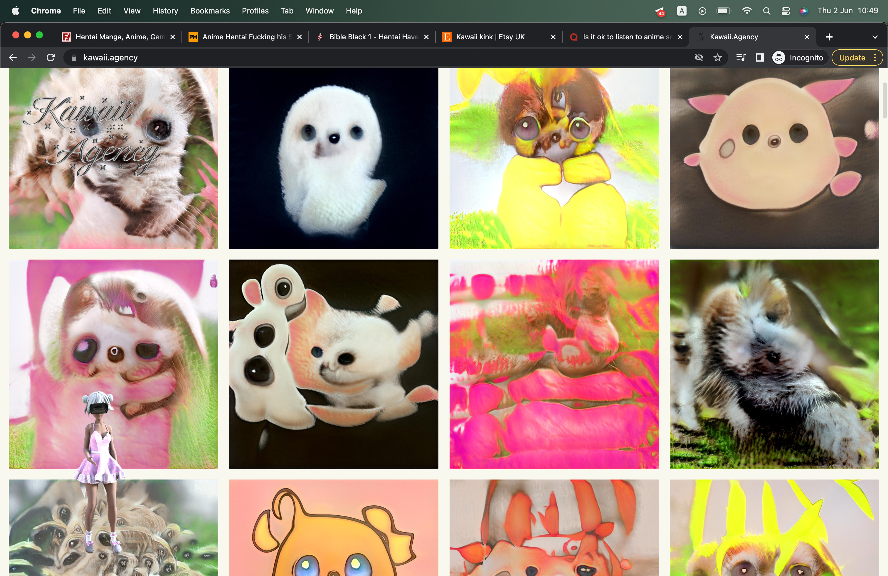Open the Tab menu
Image resolution: width=888 pixels, height=576 pixels.
pos(287,11)
